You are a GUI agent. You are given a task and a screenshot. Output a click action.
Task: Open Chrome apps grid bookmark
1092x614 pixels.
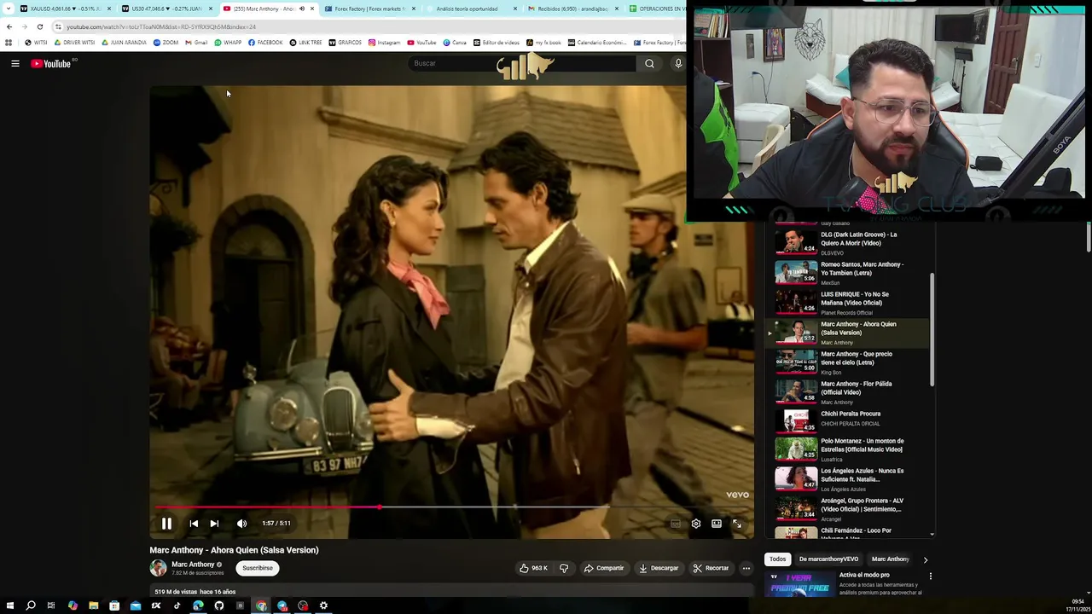[x=9, y=43]
